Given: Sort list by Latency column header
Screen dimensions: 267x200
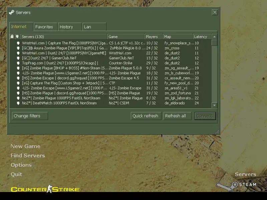Looking at the screenshot, I should click(x=202, y=37).
